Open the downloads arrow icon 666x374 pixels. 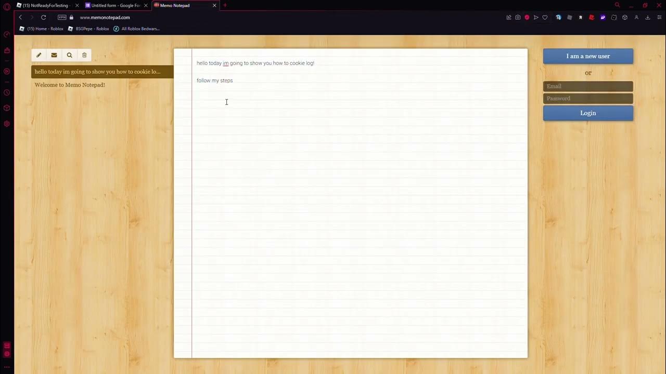pos(648,17)
